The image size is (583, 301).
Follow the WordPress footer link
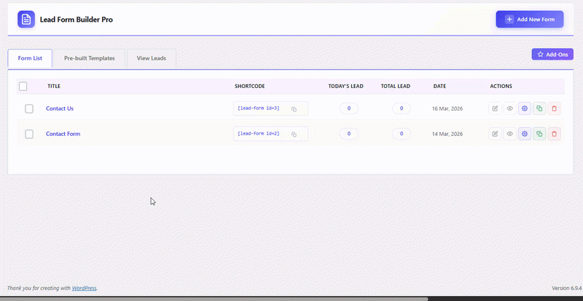[x=84, y=288]
